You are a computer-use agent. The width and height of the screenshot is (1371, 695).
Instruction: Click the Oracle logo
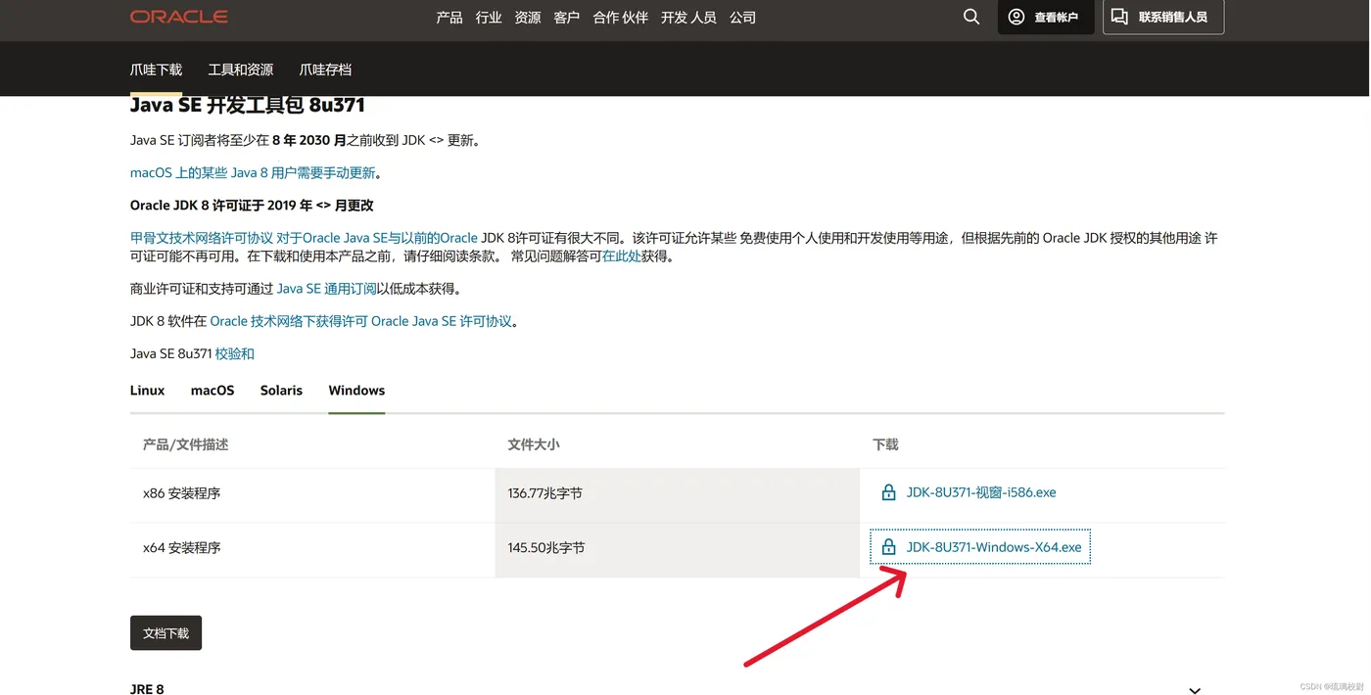[x=179, y=17]
